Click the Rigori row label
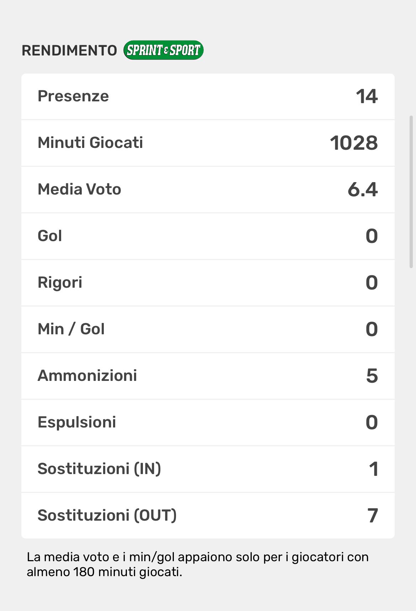Image resolution: width=416 pixels, height=611 pixels. (60, 282)
